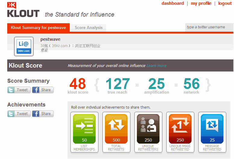
Task: Select Klout Summary for pestwave tab
Action: point(38,27)
